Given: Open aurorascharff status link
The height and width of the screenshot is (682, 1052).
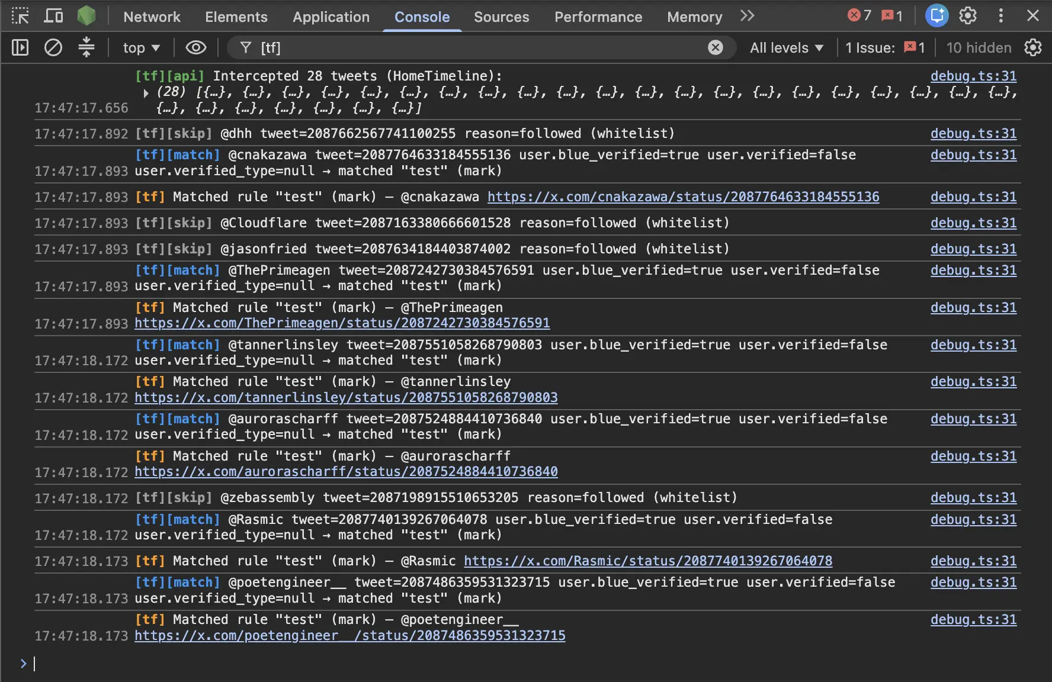Looking at the screenshot, I should click(346, 472).
